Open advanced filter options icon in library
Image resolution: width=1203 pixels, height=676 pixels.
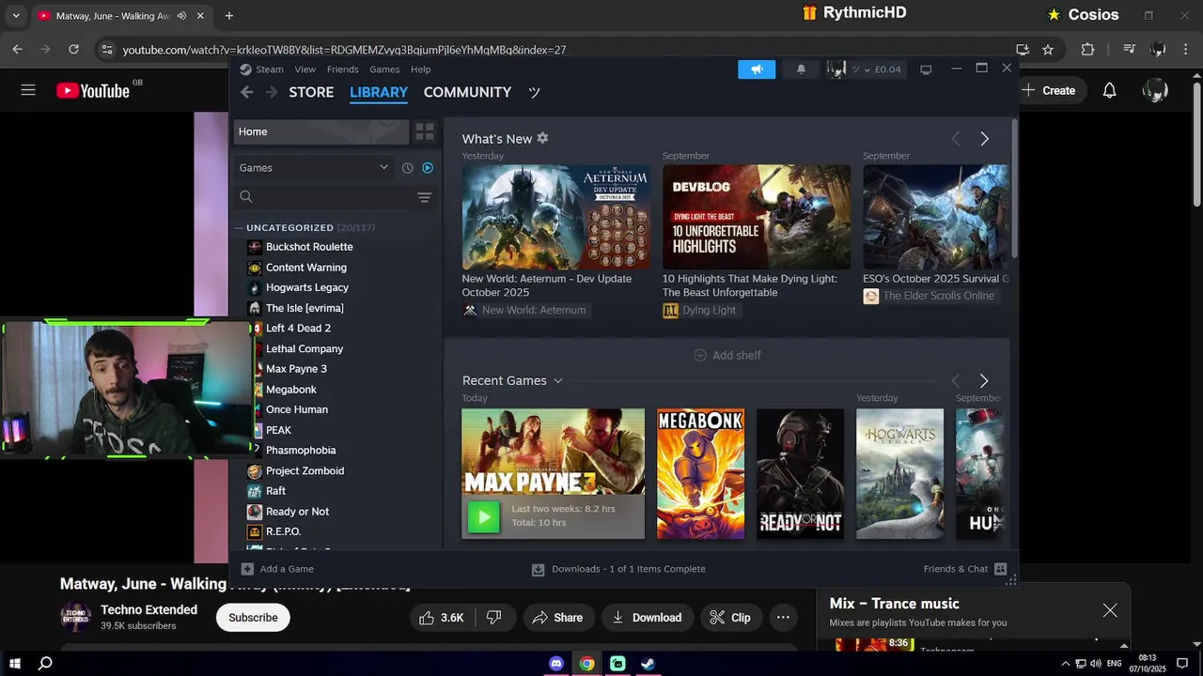pyautogui.click(x=424, y=197)
